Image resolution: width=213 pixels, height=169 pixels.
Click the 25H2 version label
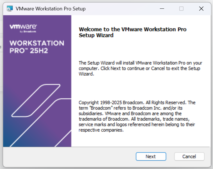pyautogui.click(x=39, y=51)
